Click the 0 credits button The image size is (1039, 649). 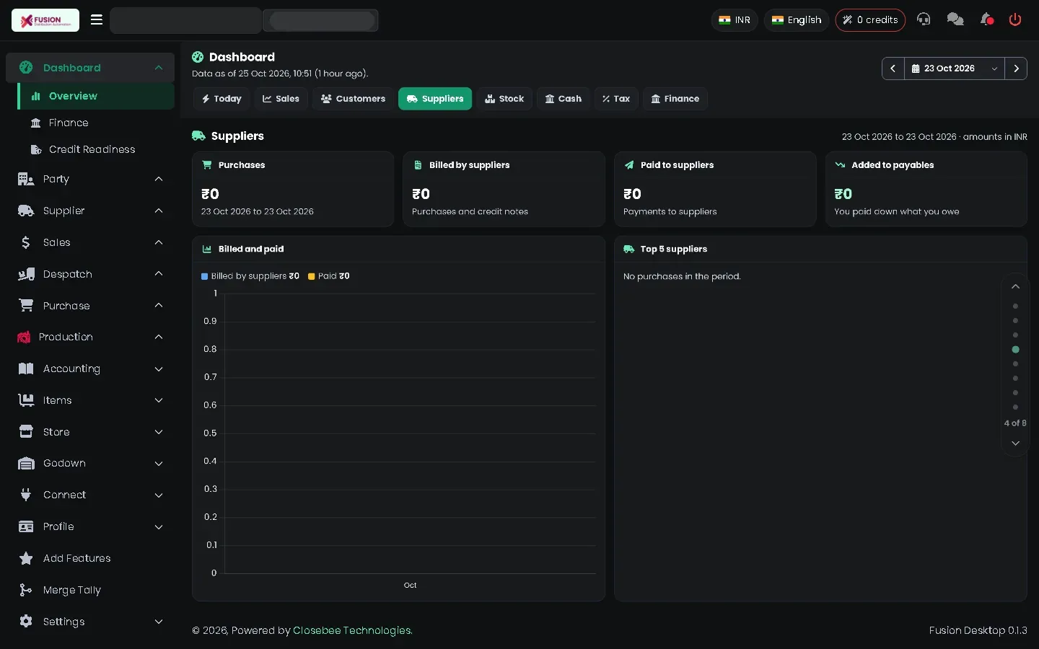(870, 20)
